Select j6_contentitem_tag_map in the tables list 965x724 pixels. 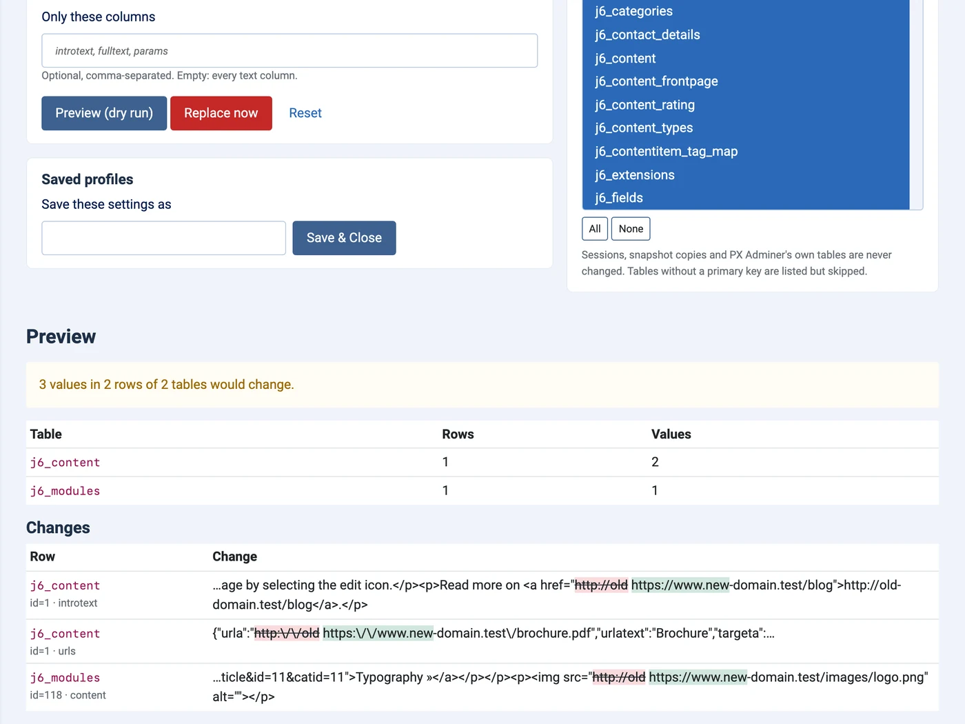[x=745, y=151]
